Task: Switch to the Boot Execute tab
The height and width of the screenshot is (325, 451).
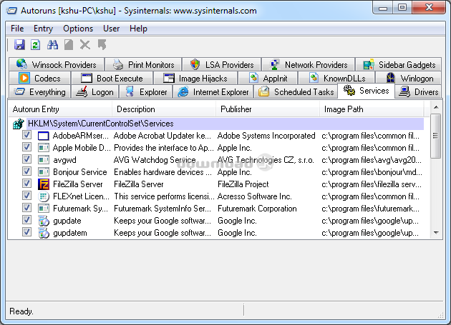Action: click(x=112, y=78)
